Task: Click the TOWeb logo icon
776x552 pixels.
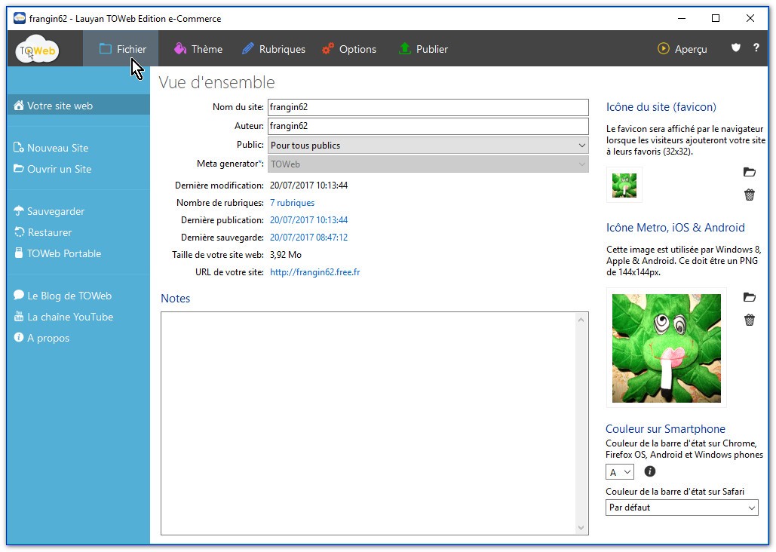Action: click(38, 50)
